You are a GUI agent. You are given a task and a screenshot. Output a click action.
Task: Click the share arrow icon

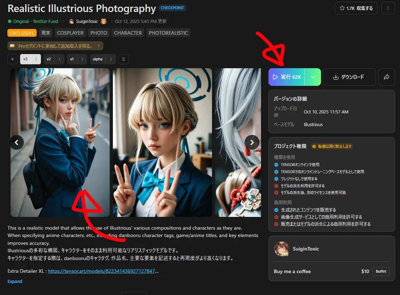pyautogui.click(x=387, y=77)
